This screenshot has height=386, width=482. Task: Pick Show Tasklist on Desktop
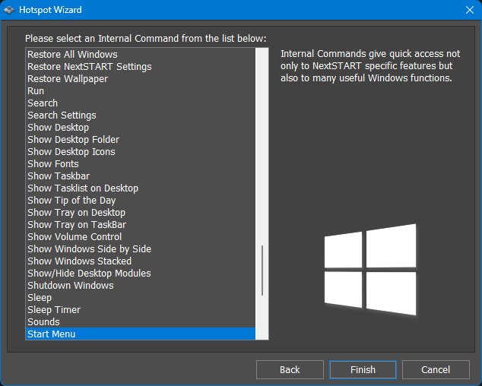pos(141,188)
